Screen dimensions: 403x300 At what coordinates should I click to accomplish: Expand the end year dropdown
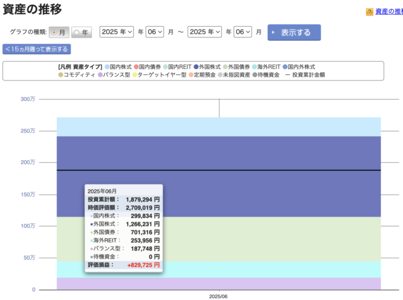[x=205, y=32]
